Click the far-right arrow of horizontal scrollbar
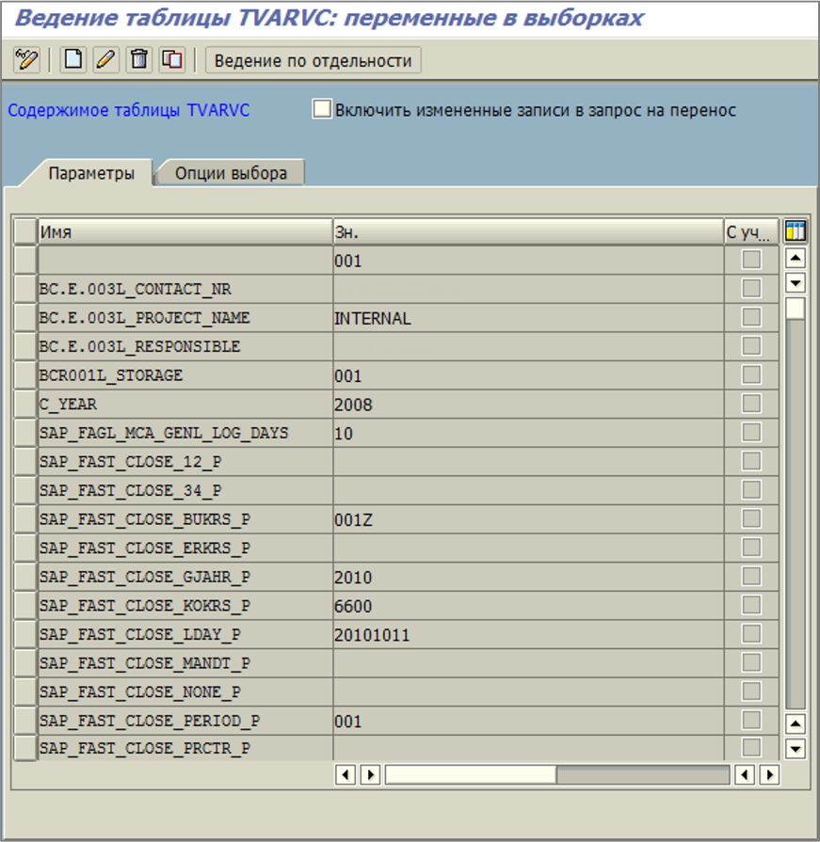The height and width of the screenshot is (842, 820). pyautogui.click(x=769, y=775)
